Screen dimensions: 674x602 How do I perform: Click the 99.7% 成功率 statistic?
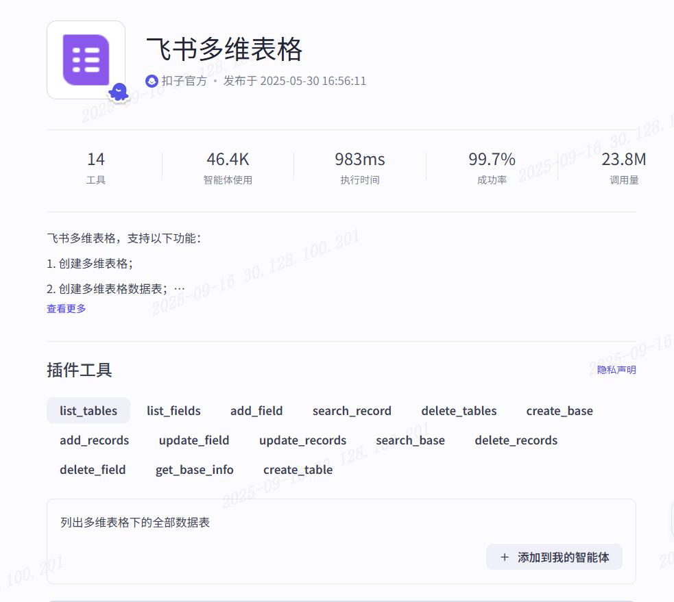tap(492, 168)
